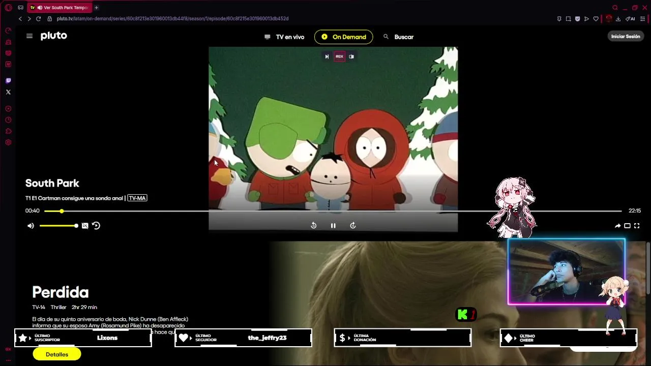
Task: Open the player send icon in toolbar
Action: click(586, 19)
